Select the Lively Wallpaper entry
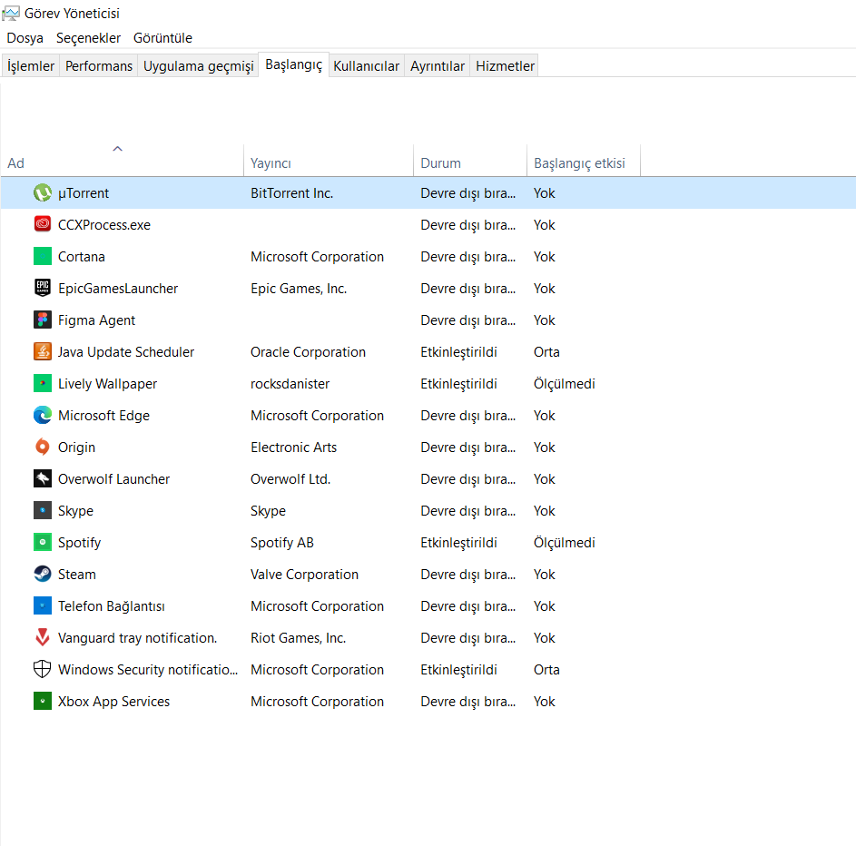The image size is (856, 846). point(107,384)
